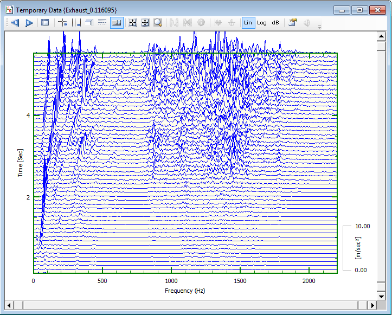Click the autoscale expand arrows icon
The height and width of the screenshot is (315, 392).
pos(132,23)
